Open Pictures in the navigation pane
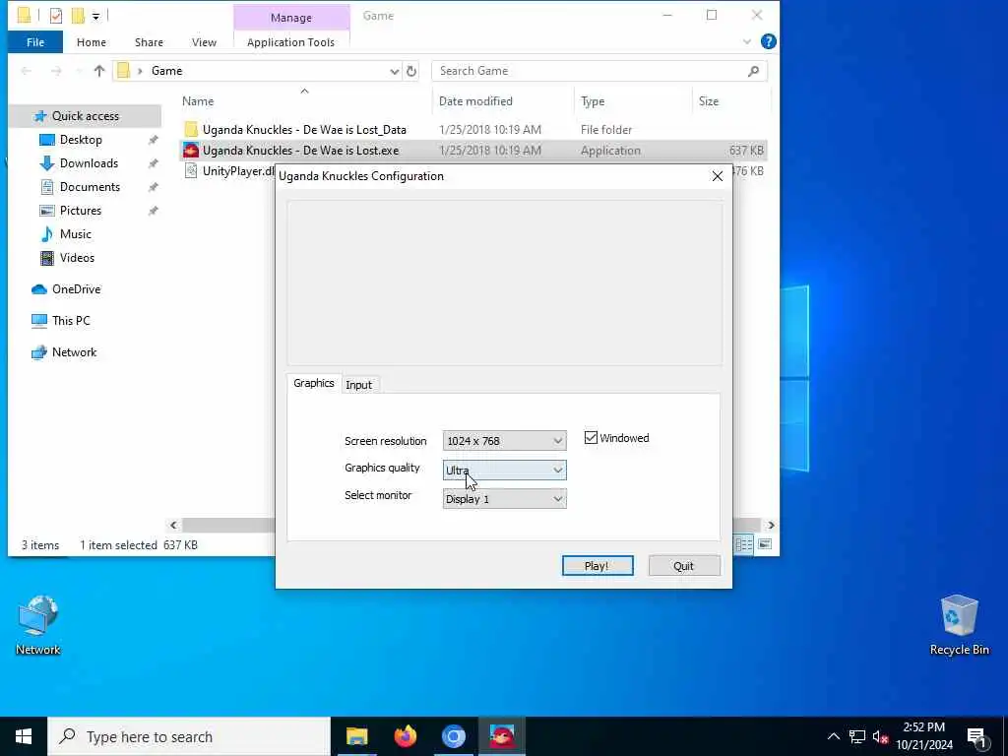 (x=81, y=211)
